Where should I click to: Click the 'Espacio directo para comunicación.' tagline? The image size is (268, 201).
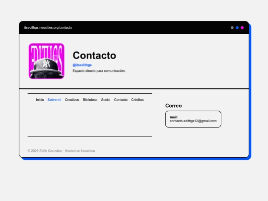click(99, 71)
